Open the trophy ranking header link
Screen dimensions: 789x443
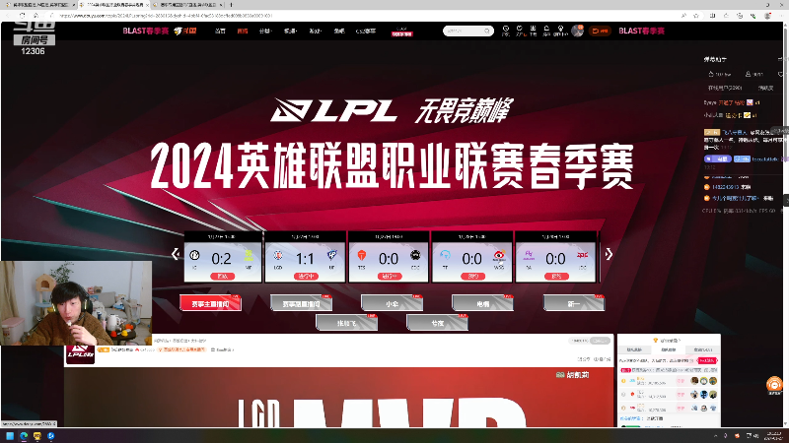pyautogui.click(x=668, y=340)
